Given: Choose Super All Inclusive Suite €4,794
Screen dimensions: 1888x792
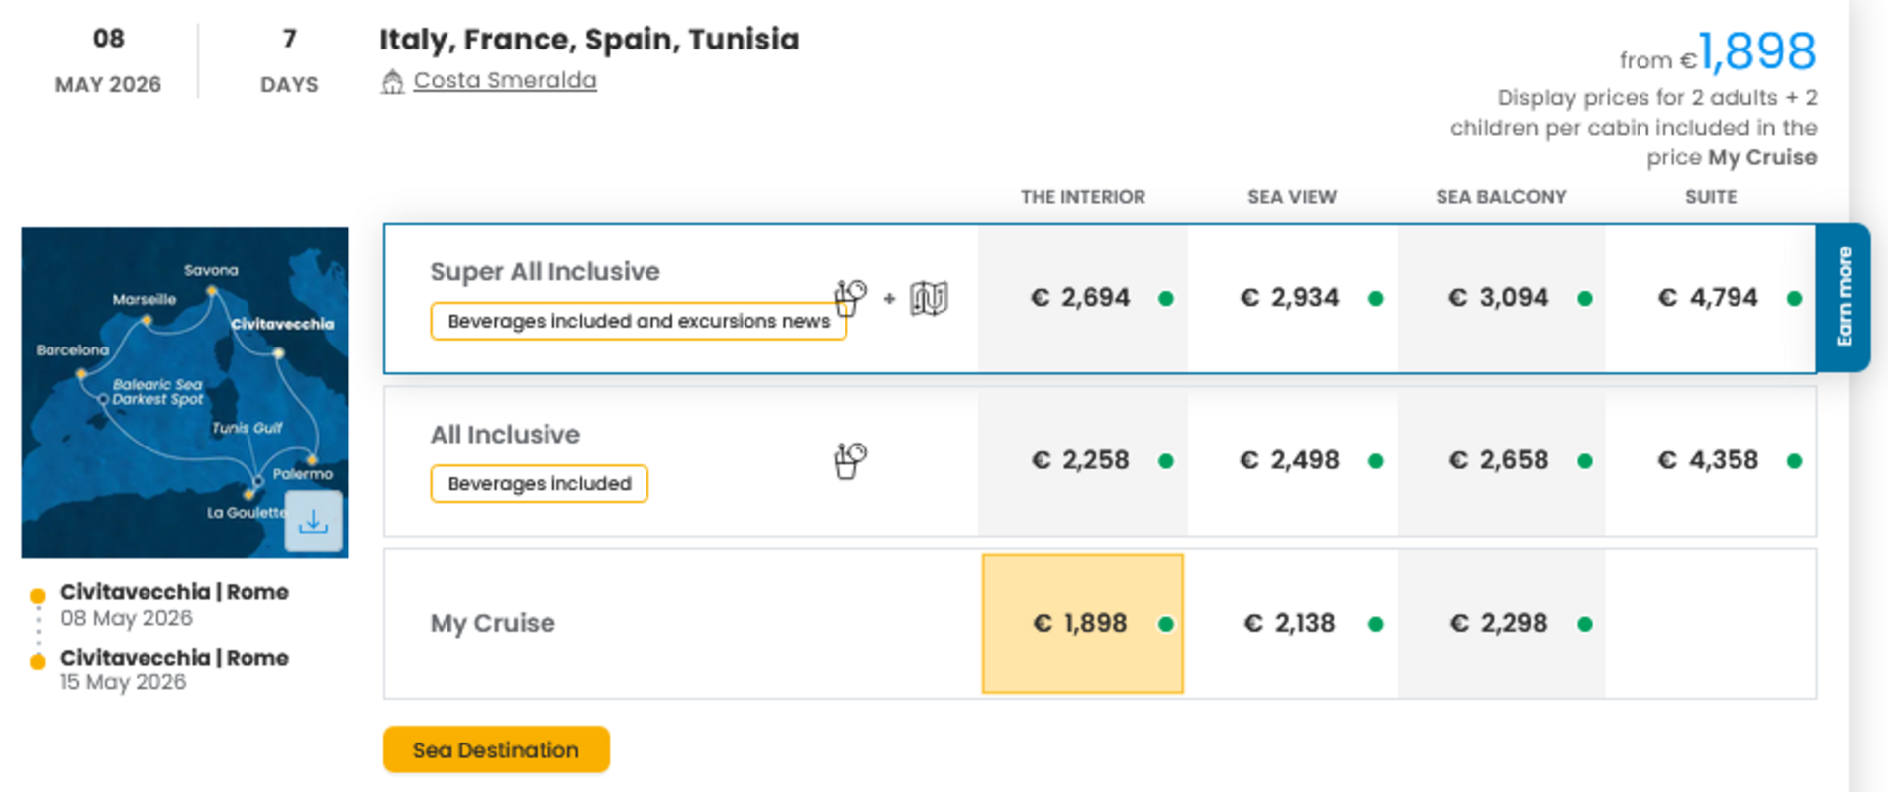Looking at the screenshot, I should pos(1710,298).
